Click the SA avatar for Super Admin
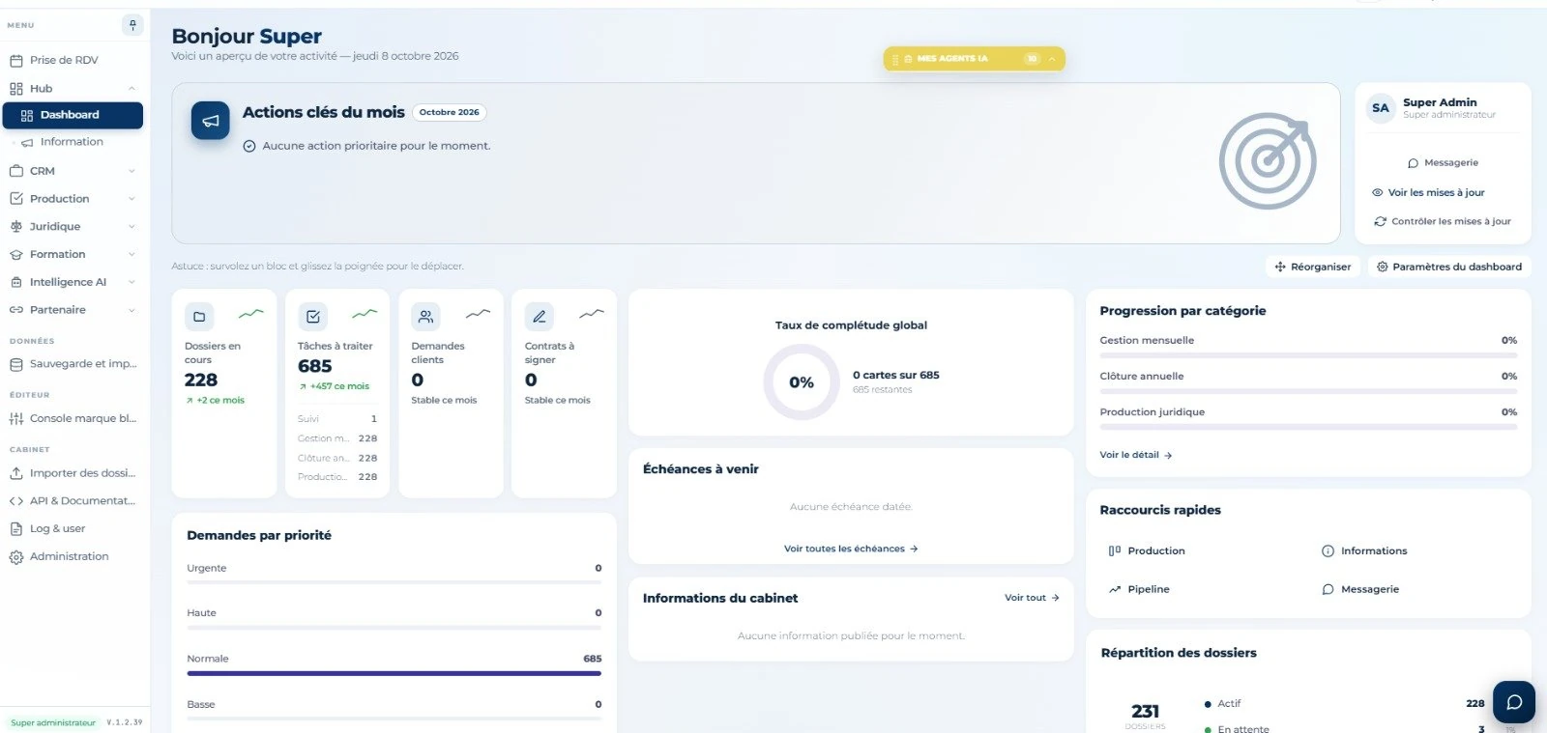Screen dimensions: 1547x733 point(1381,108)
